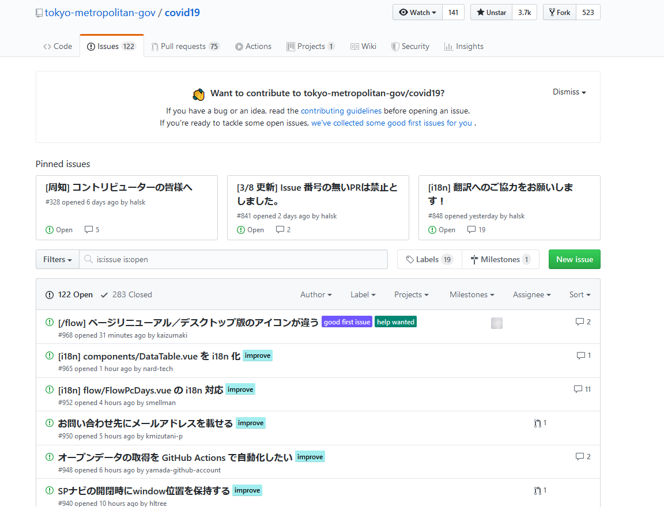This screenshot has height=507, width=664.
Task: Click the is:issue is:open search field
Action: 233,259
